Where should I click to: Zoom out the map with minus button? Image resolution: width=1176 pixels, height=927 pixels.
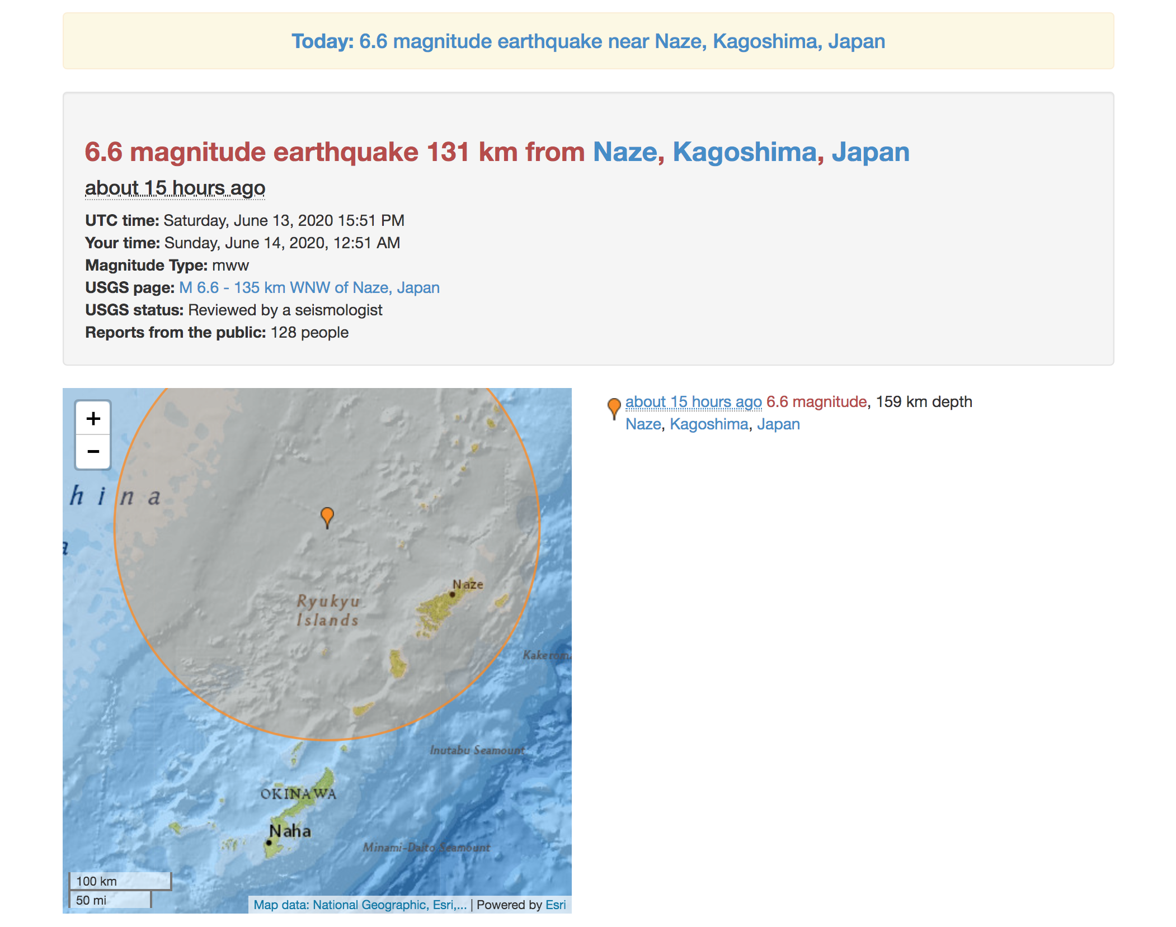pyautogui.click(x=93, y=451)
